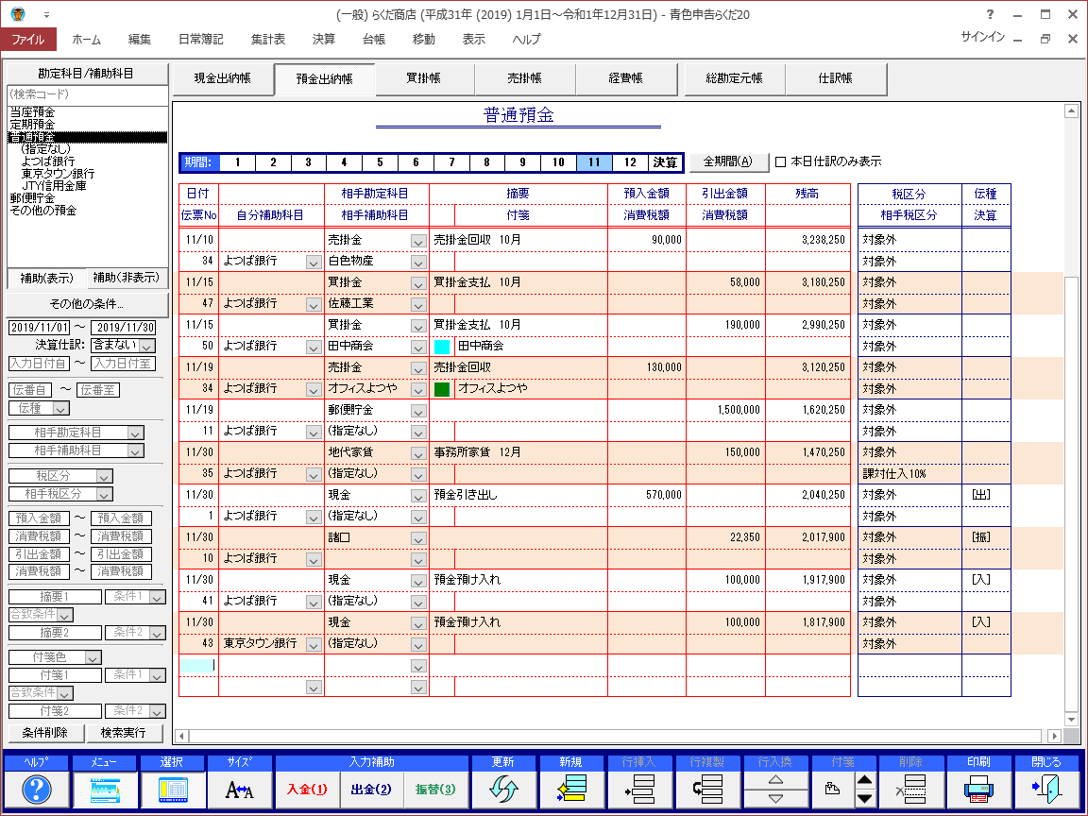Select 東京タウン銀行 in account list
Screen dimensions: 1088x816
coord(58,174)
